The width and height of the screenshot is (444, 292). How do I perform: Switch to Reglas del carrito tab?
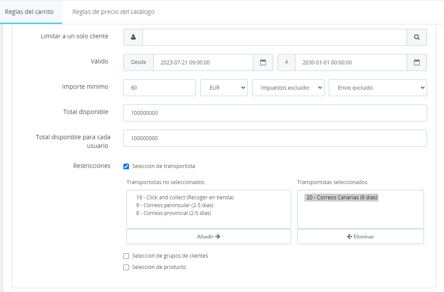(x=29, y=12)
